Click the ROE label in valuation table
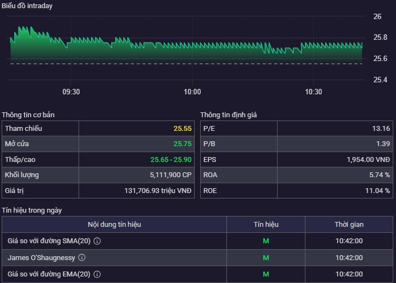 click(210, 191)
